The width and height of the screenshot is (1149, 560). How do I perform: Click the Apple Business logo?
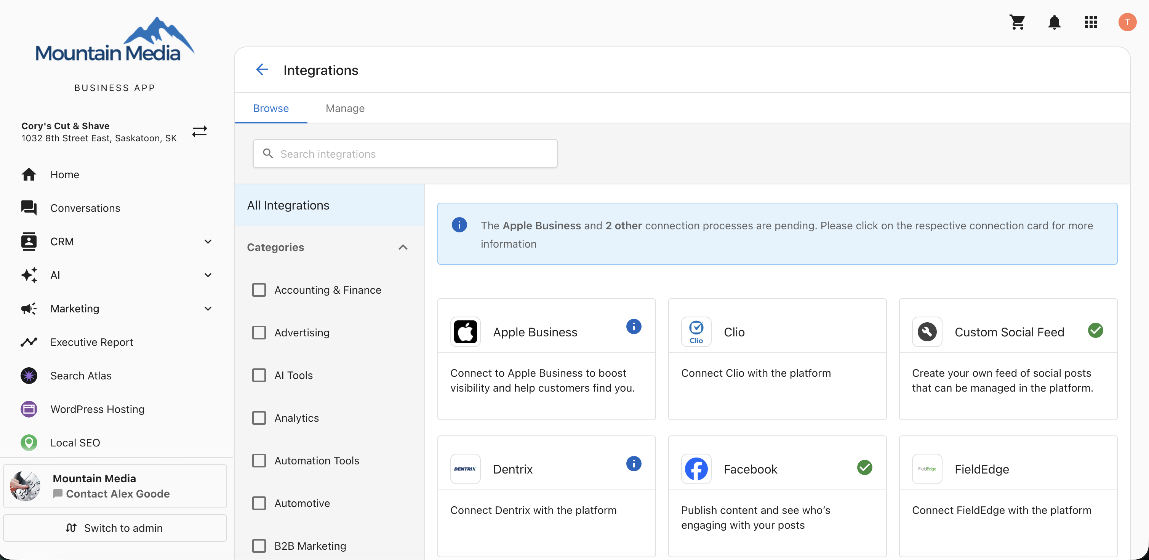(465, 332)
